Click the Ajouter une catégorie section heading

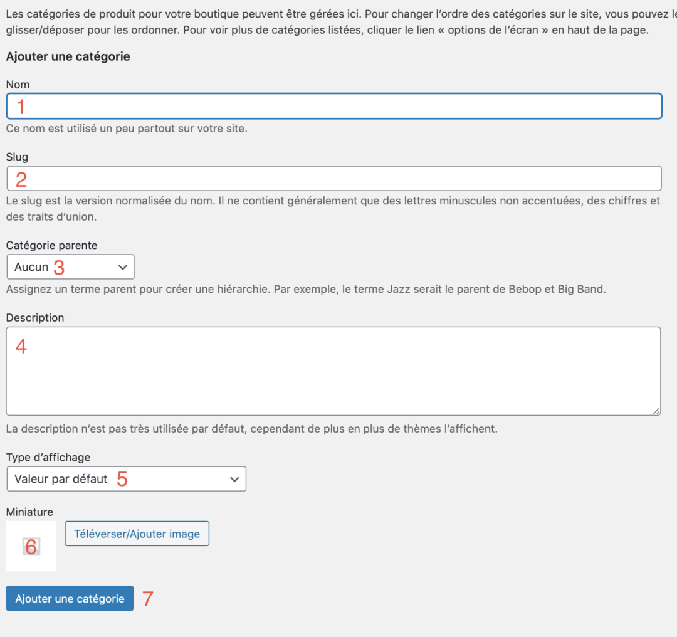click(68, 56)
